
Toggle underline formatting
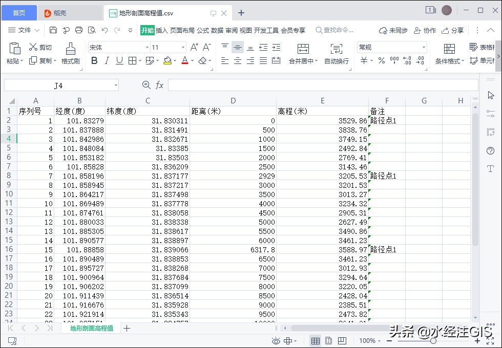coord(119,61)
